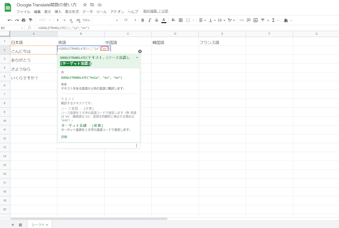Open the 編集 menu
This screenshot has width=339, height=228.
[x=37, y=12]
